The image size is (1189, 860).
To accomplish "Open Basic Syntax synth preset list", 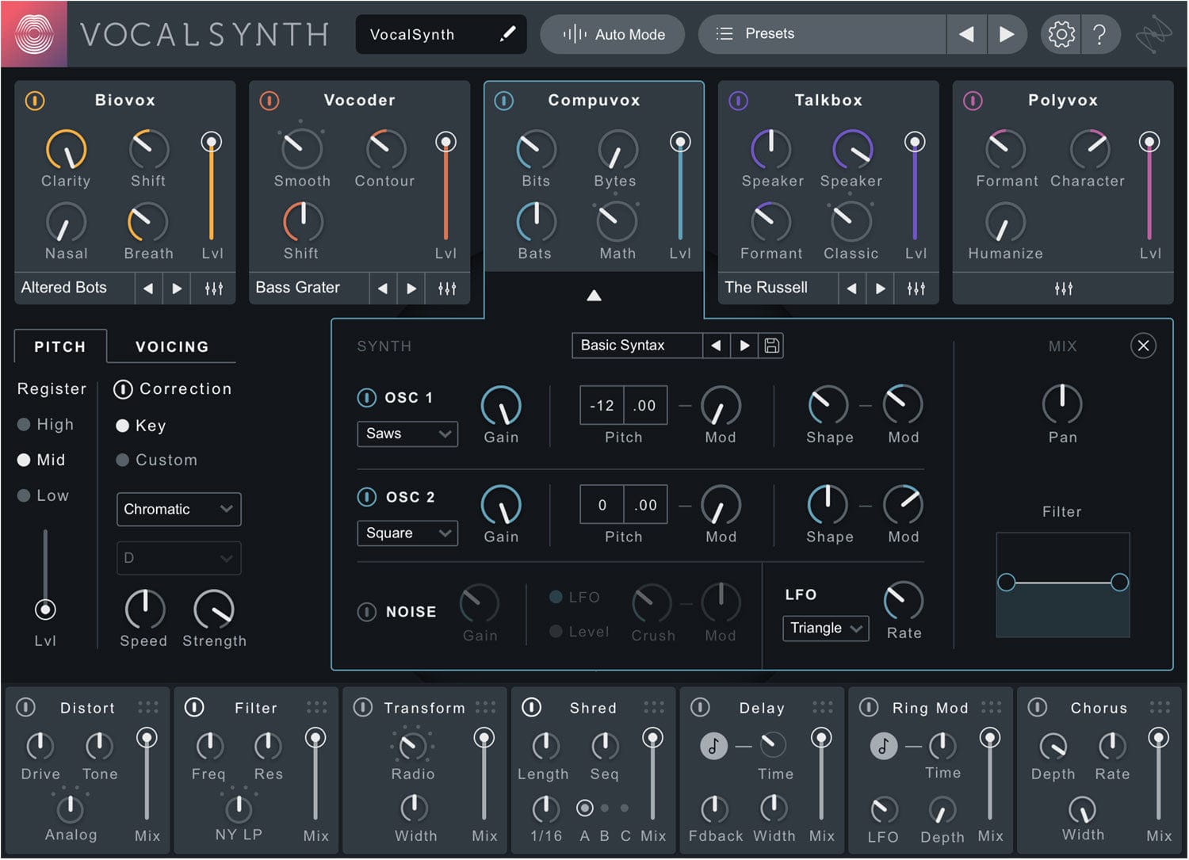I will coord(637,346).
